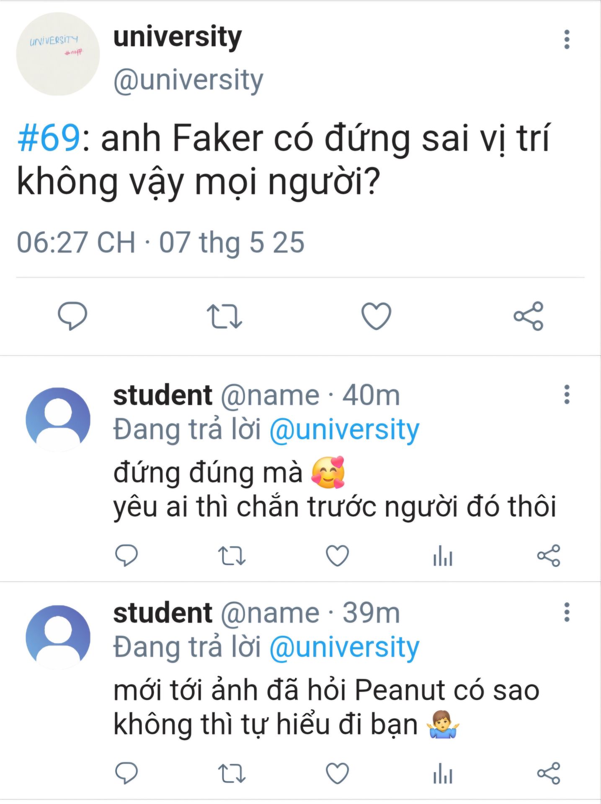The width and height of the screenshot is (601, 804).
Task: Retweet the main #69 tweet
Action: 224,316
